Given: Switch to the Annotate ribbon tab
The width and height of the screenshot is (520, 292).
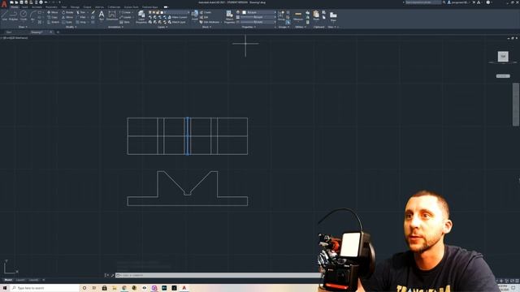Looking at the screenshot, I should pos(37,7).
